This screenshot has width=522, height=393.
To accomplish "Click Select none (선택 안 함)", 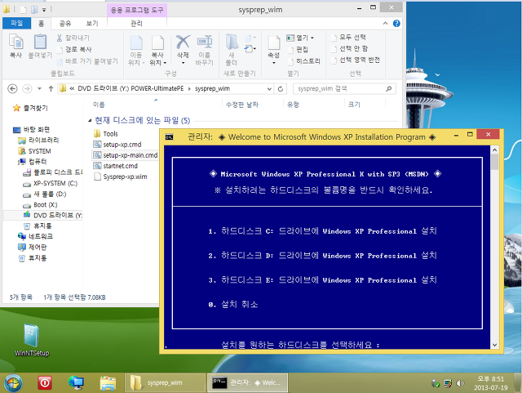I will [x=350, y=49].
